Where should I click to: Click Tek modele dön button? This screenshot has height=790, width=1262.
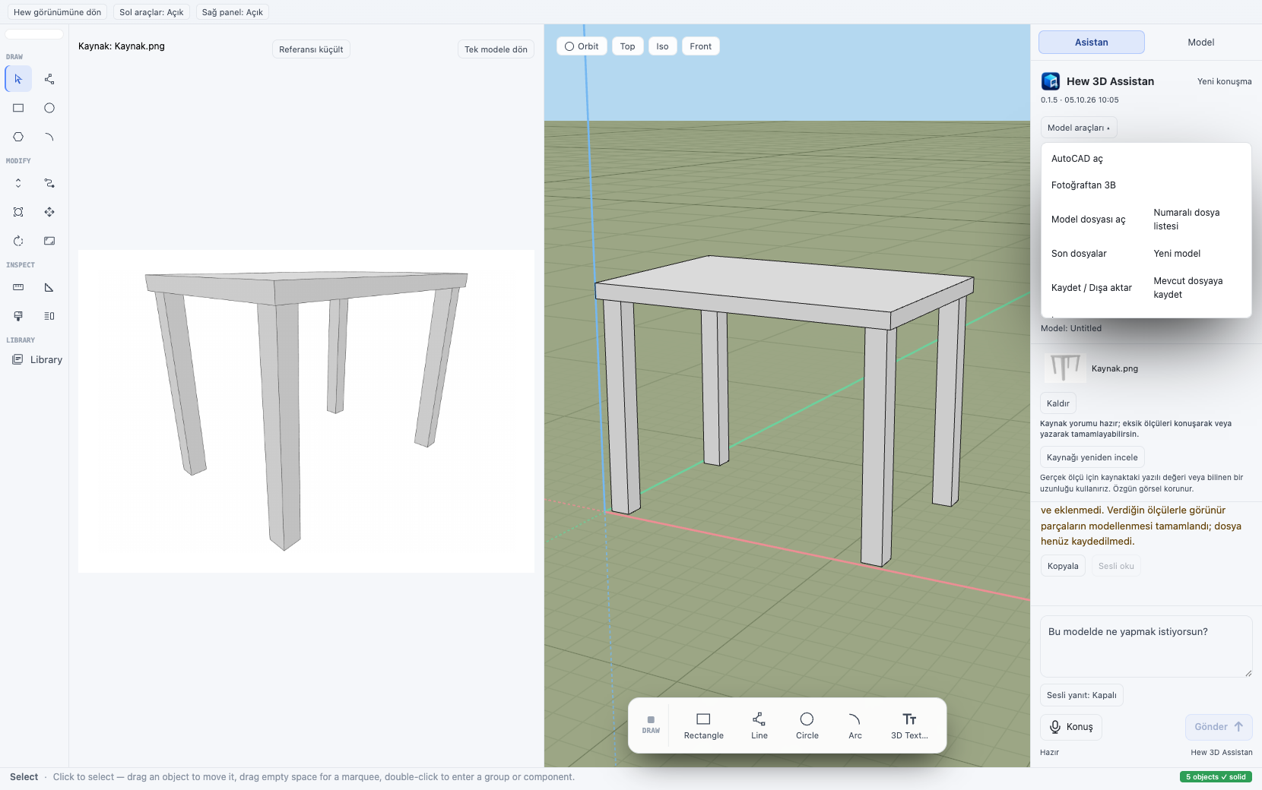496,49
